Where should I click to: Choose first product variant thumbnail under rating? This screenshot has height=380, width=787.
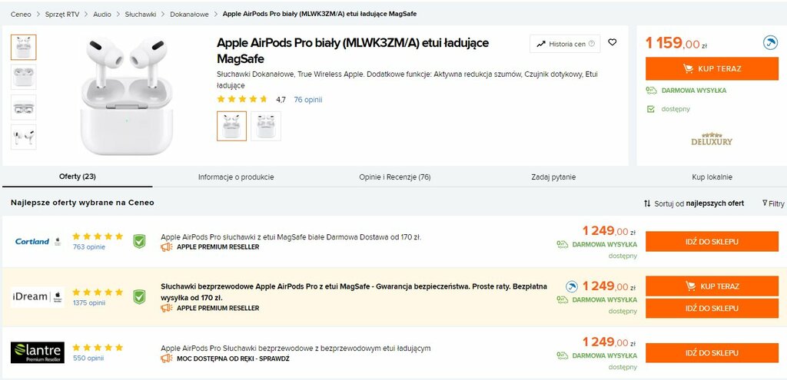point(231,126)
